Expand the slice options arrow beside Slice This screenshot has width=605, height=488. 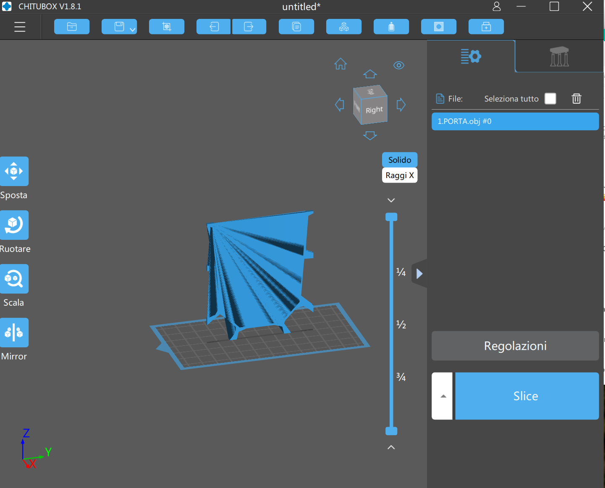tap(443, 396)
